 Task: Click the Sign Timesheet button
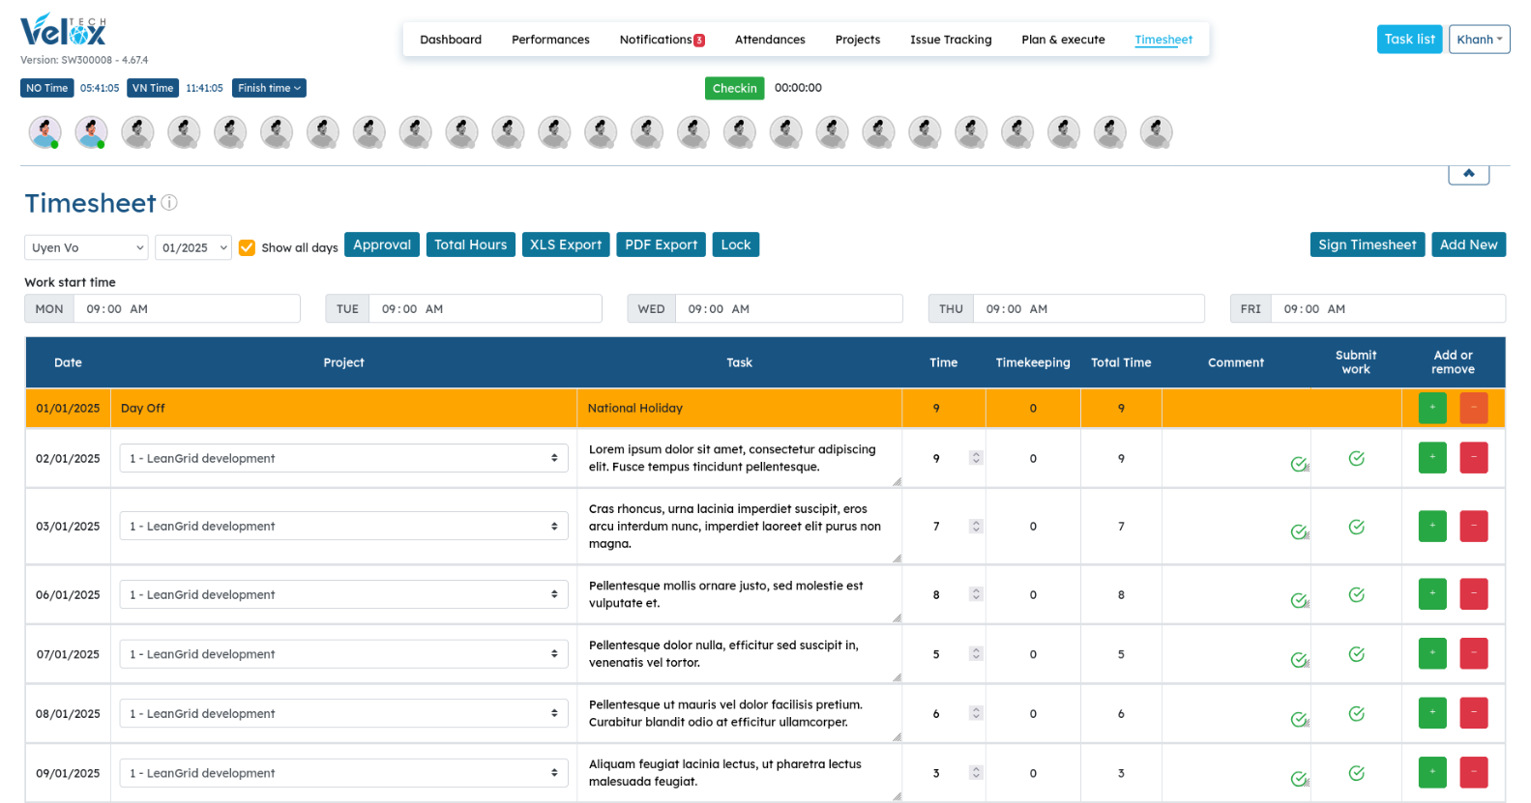(1367, 244)
